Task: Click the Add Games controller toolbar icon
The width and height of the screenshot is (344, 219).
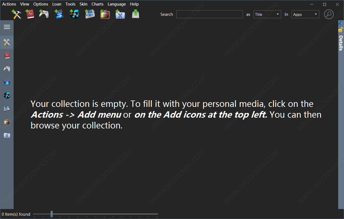Action: click(44, 14)
